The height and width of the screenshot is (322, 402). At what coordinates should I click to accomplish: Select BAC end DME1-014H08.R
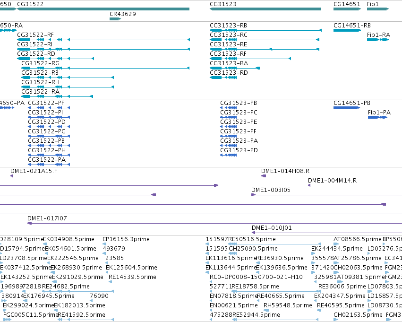click(x=264, y=176)
